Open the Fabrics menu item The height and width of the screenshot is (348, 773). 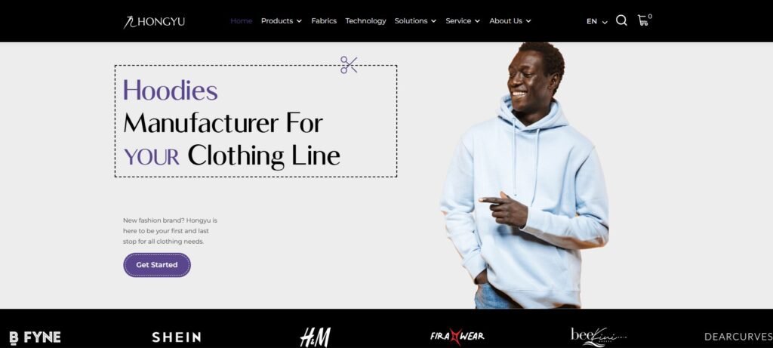[324, 20]
